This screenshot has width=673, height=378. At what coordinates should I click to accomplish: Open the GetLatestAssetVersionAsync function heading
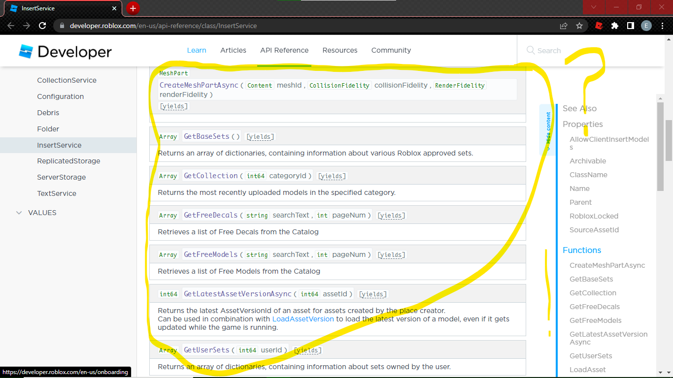(237, 294)
